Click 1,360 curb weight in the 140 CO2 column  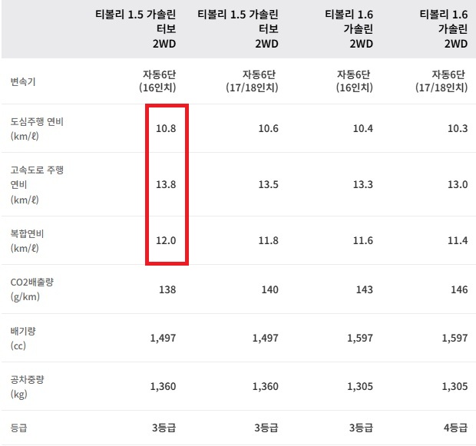(x=266, y=386)
